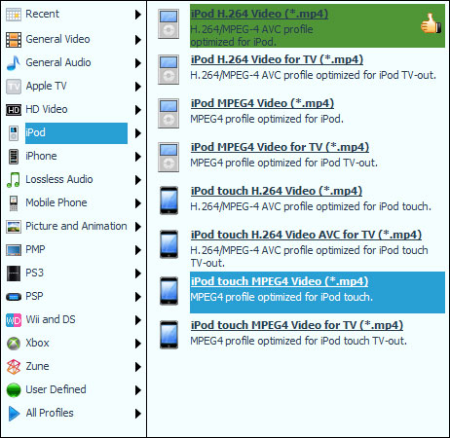Image resolution: width=450 pixels, height=438 pixels.
Task: Select iPod H.264 Video (*.mp4) profile link
Action: (259, 14)
